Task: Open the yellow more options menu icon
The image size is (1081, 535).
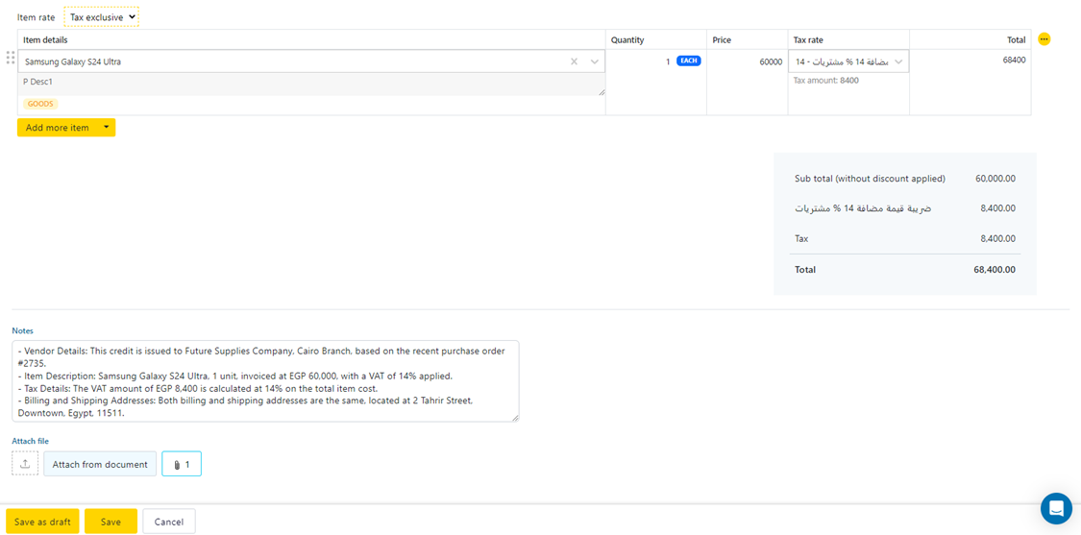Action: point(1044,39)
